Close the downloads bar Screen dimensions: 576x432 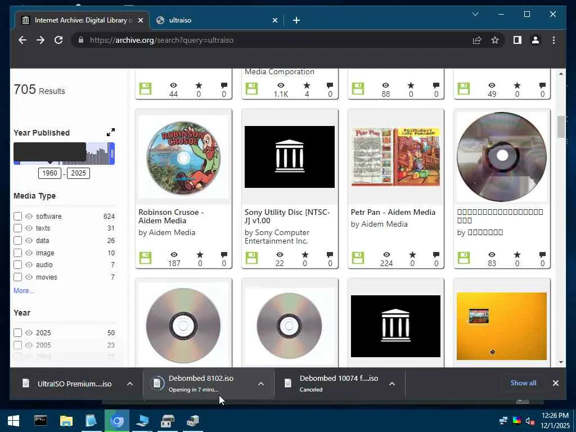[x=555, y=382]
